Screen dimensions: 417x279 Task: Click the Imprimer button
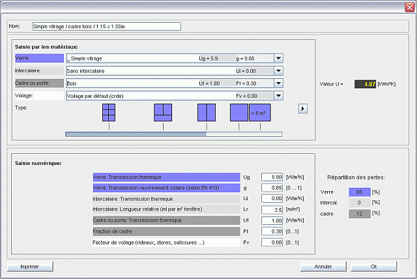pyautogui.click(x=29, y=267)
